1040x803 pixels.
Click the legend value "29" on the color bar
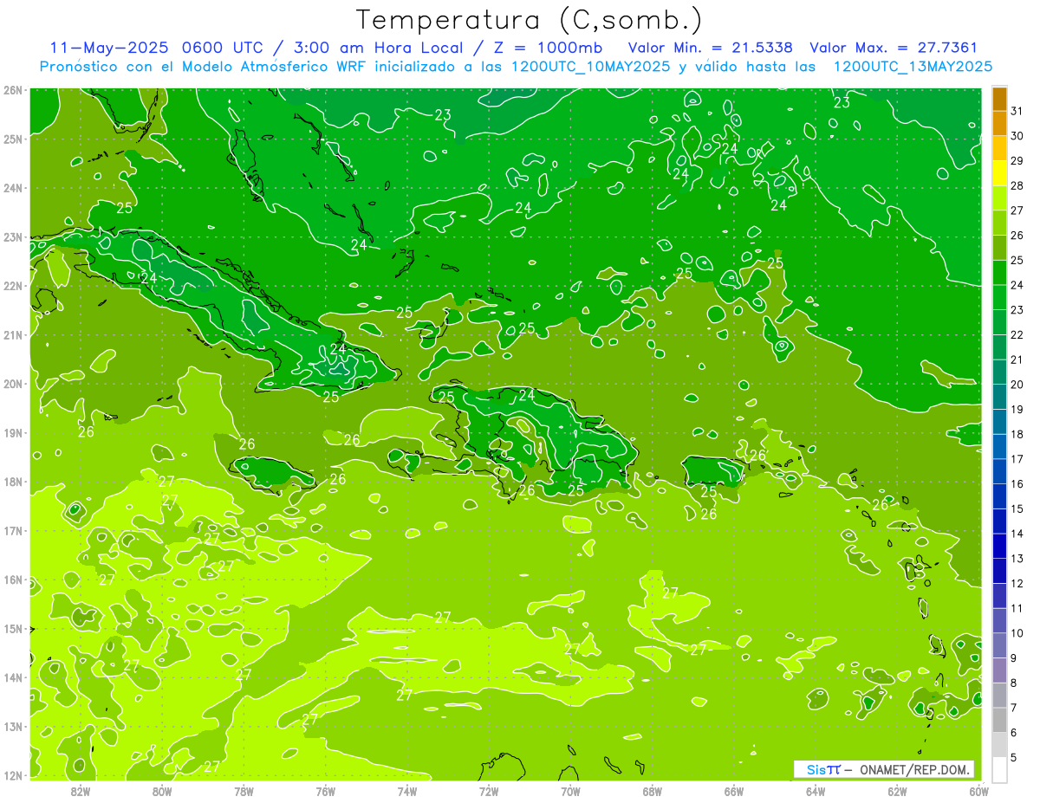pos(1017,161)
